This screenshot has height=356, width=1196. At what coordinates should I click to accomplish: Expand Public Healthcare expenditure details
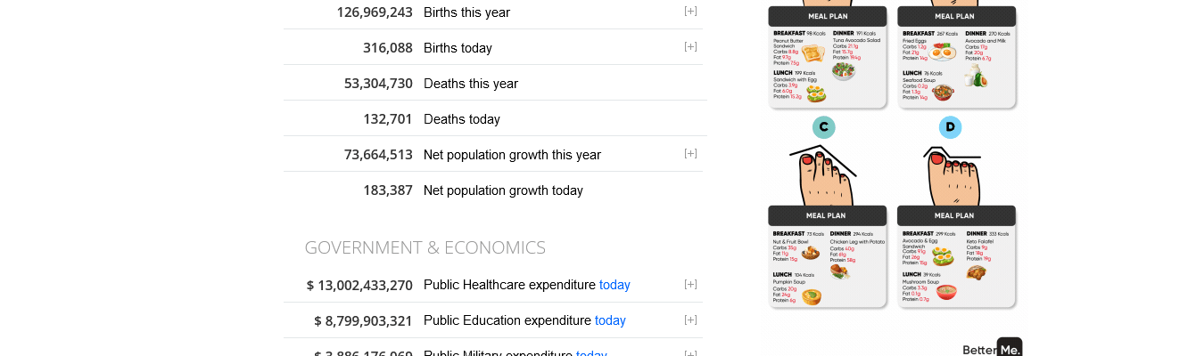coord(690,284)
